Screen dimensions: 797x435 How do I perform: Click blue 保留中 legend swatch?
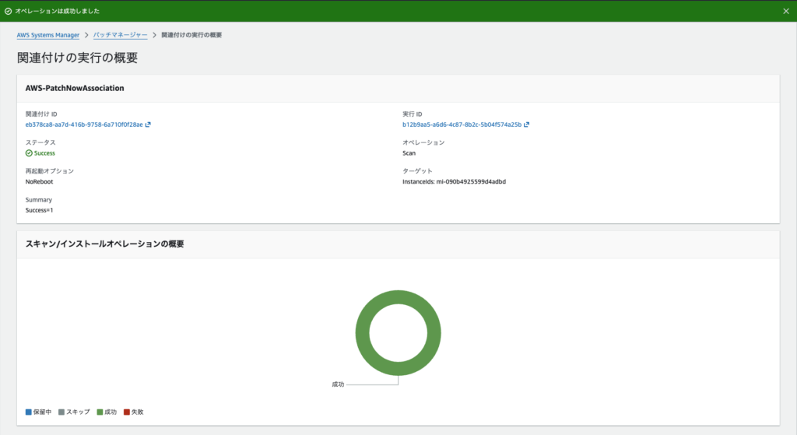(x=29, y=412)
